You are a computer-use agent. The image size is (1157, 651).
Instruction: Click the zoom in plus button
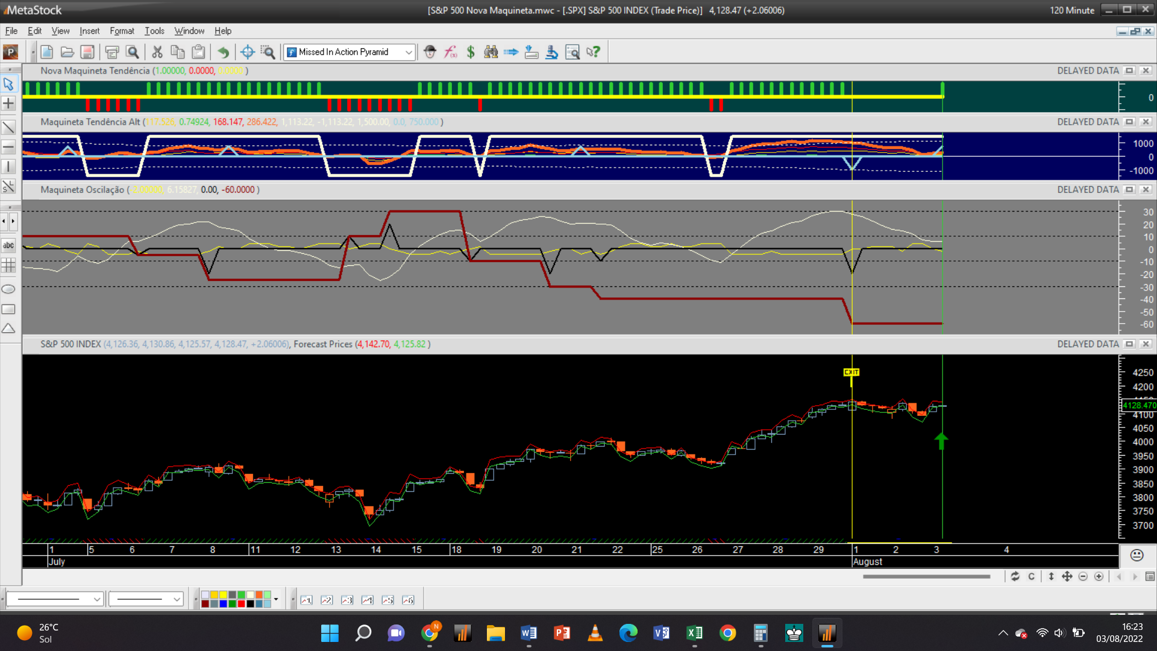(1099, 577)
